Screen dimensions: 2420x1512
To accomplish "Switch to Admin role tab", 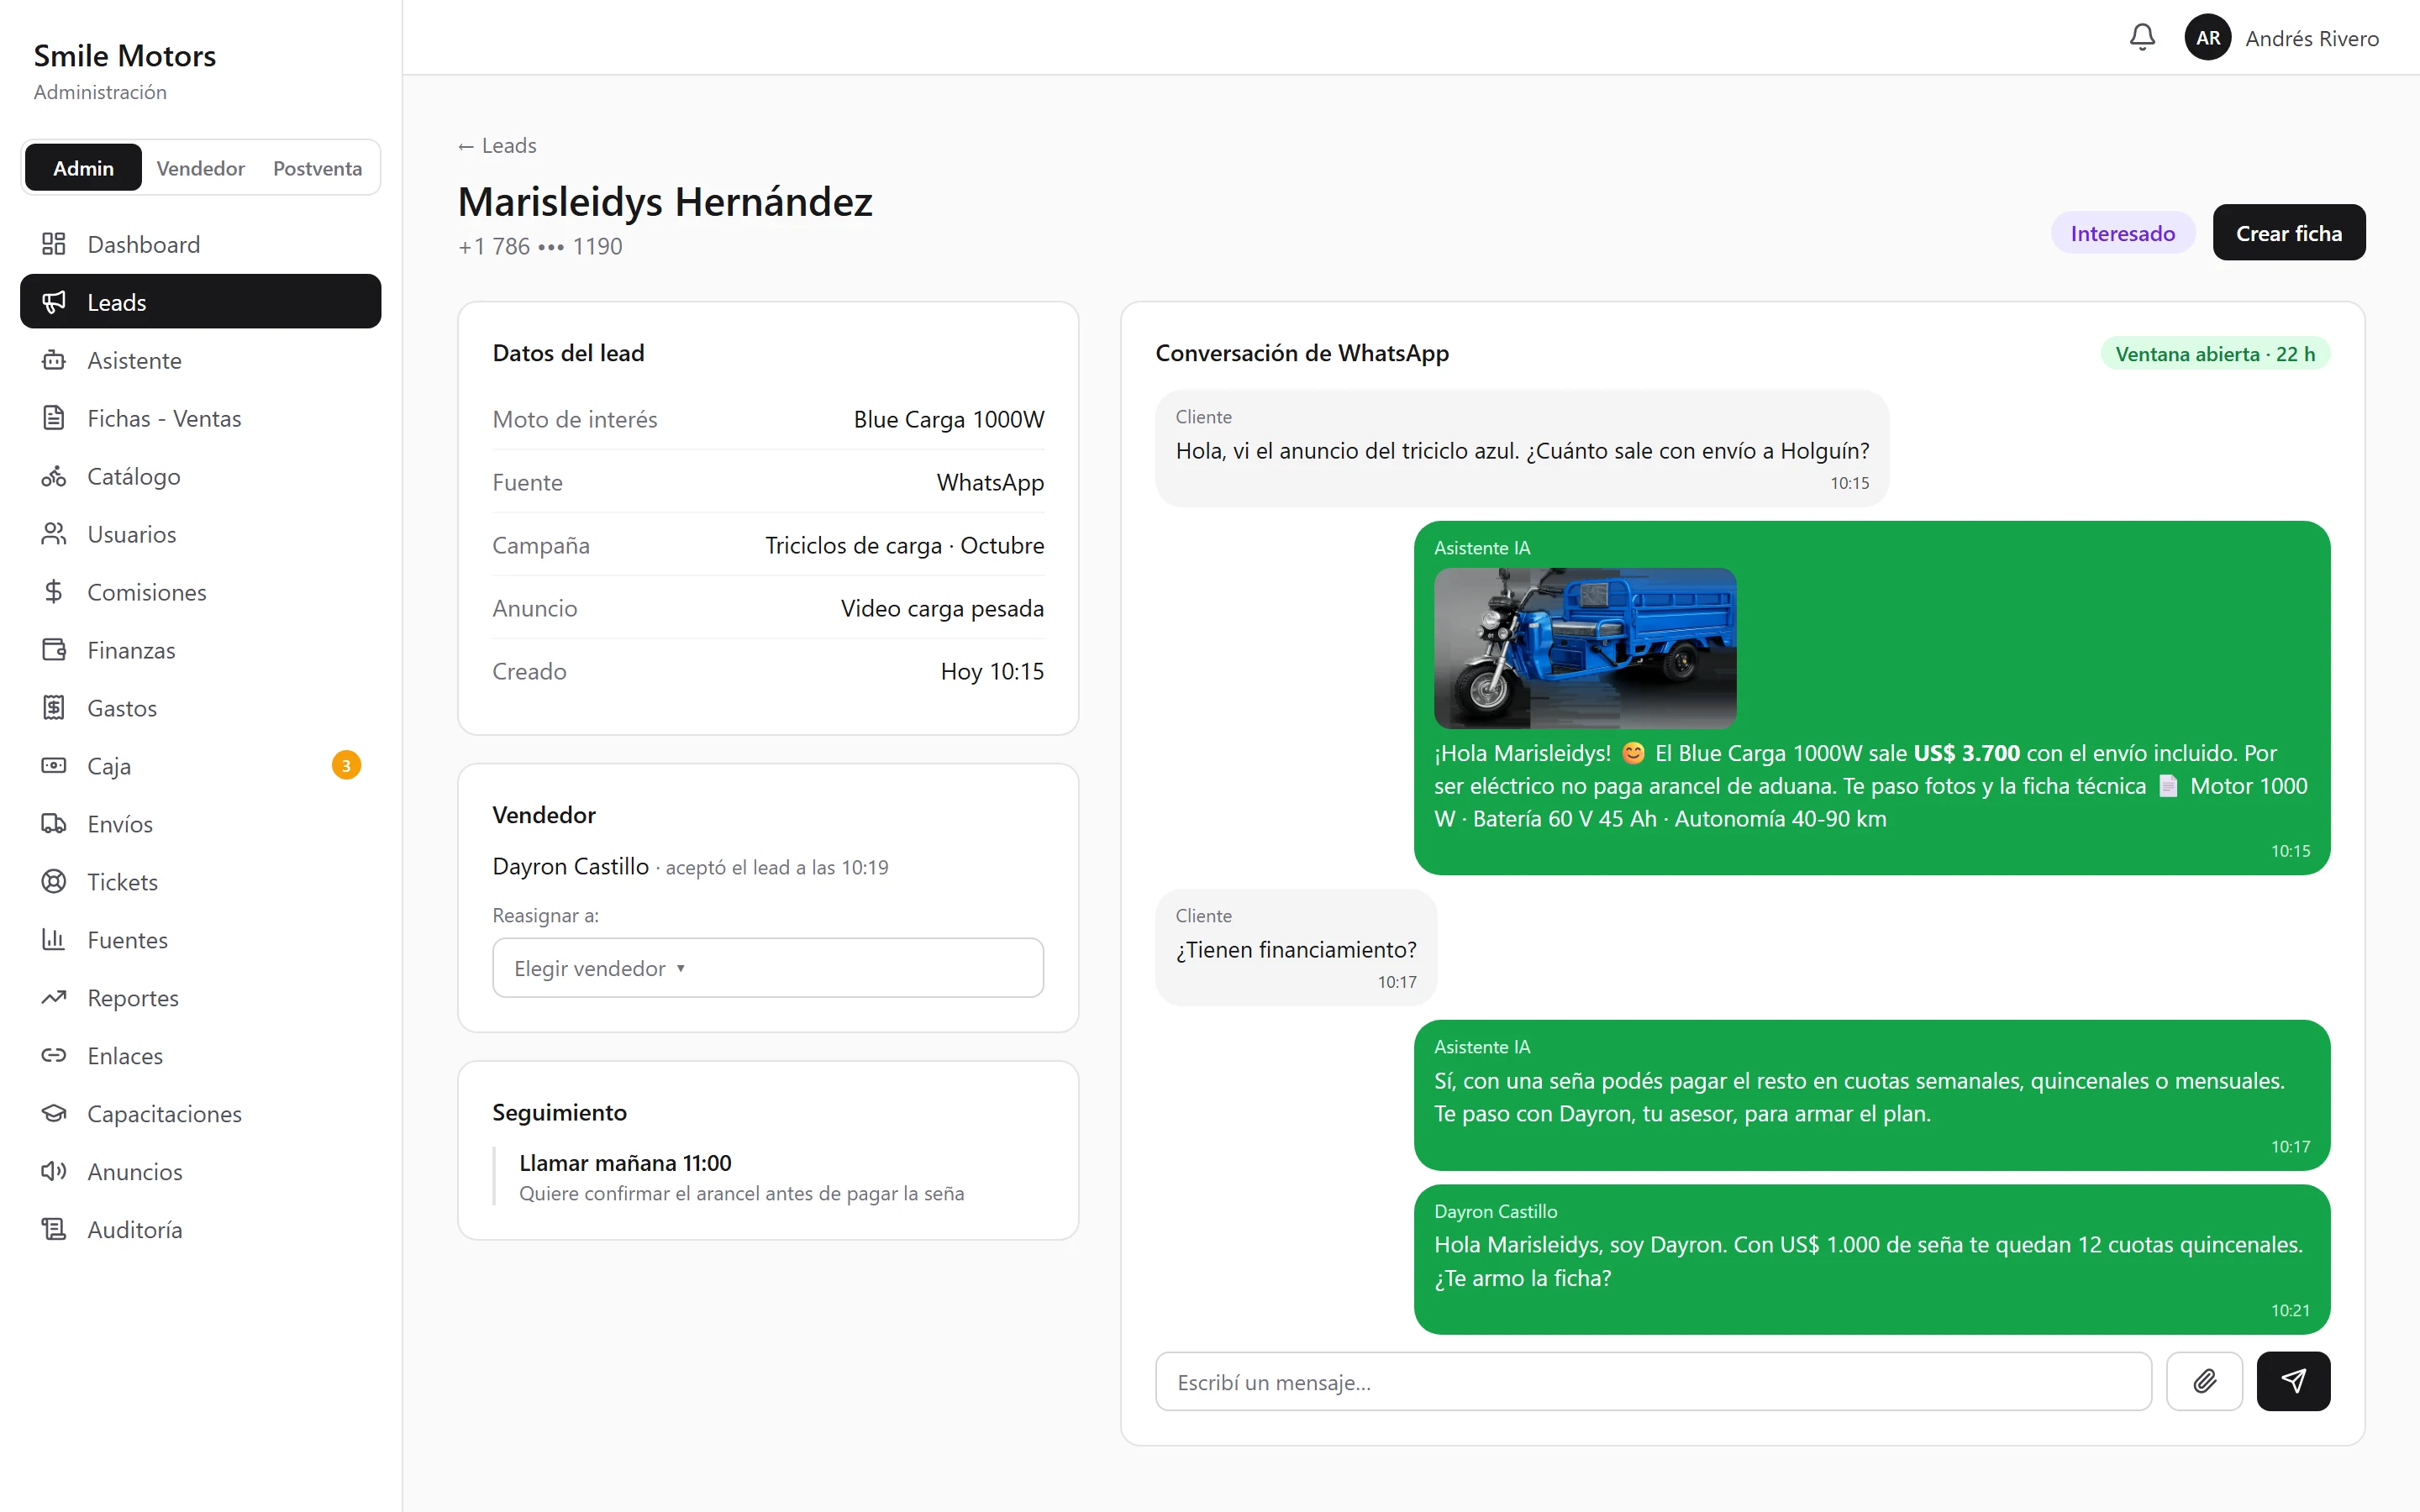I will point(83,168).
